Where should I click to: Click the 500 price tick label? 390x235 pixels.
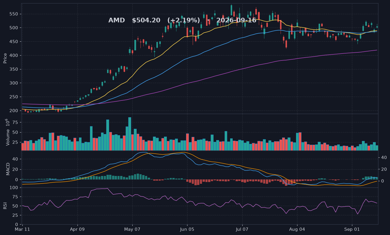click(x=14, y=28)
